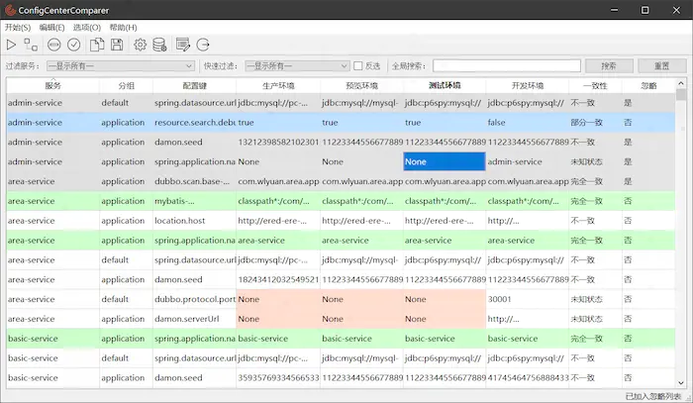Click the scrollbar down arrow

click(681, 383)
